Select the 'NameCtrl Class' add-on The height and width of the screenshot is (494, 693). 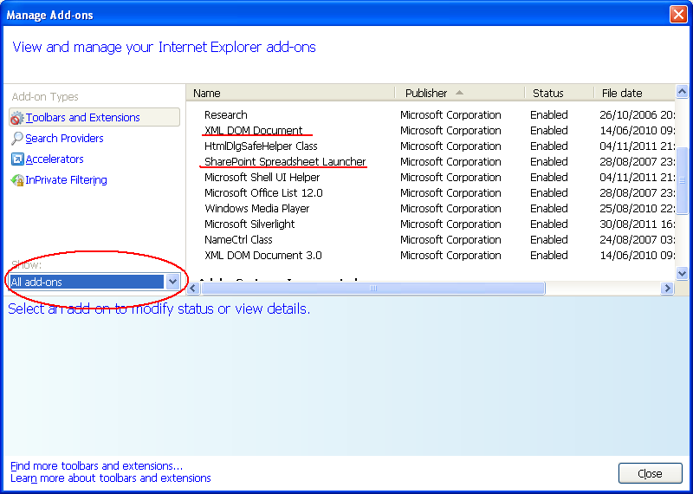tap(238, 240)
